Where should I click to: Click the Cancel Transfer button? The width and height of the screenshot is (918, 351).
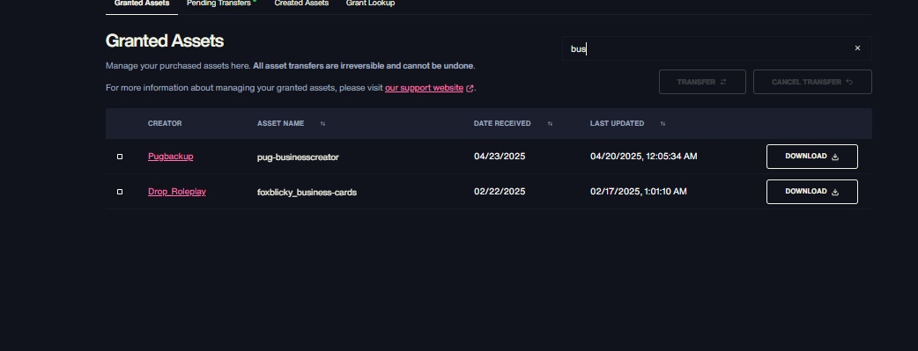(812, 82)
